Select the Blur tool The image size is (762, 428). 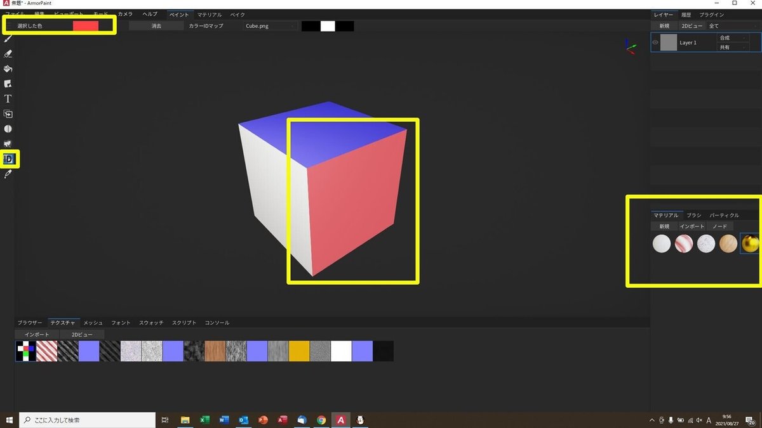click(8, 129)
